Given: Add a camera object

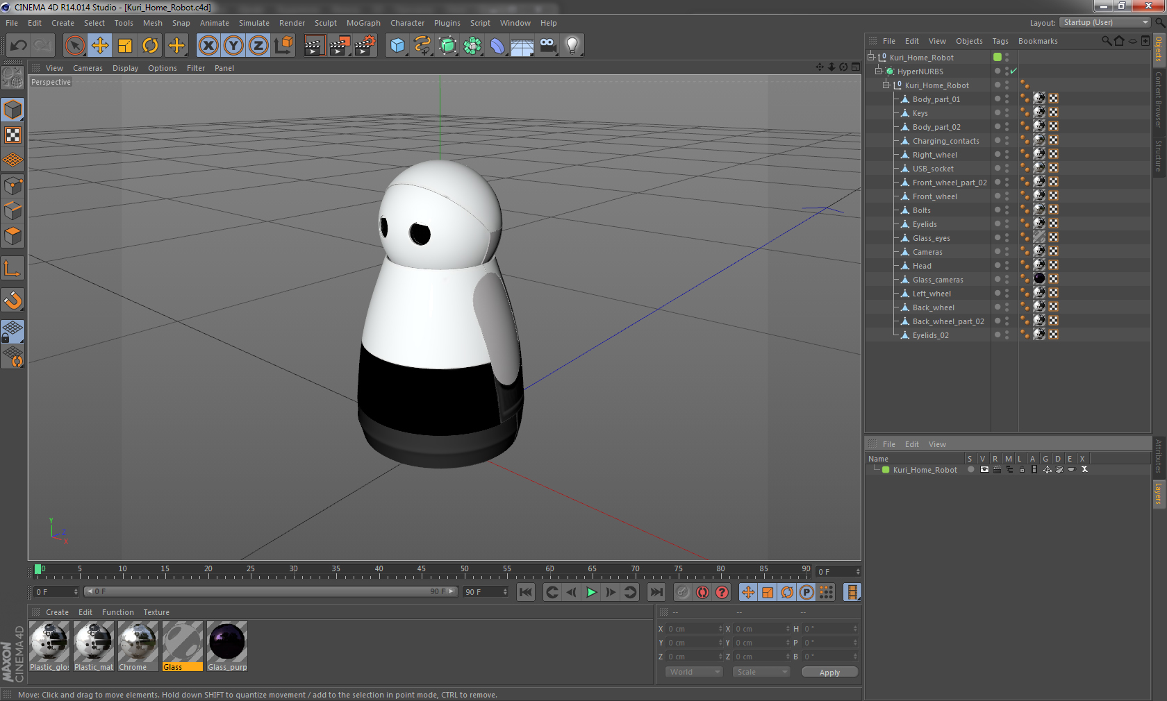Looking at the screenshot, I should [547, 46].
